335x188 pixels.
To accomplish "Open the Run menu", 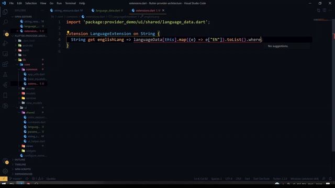I will [x=59, y=3].
